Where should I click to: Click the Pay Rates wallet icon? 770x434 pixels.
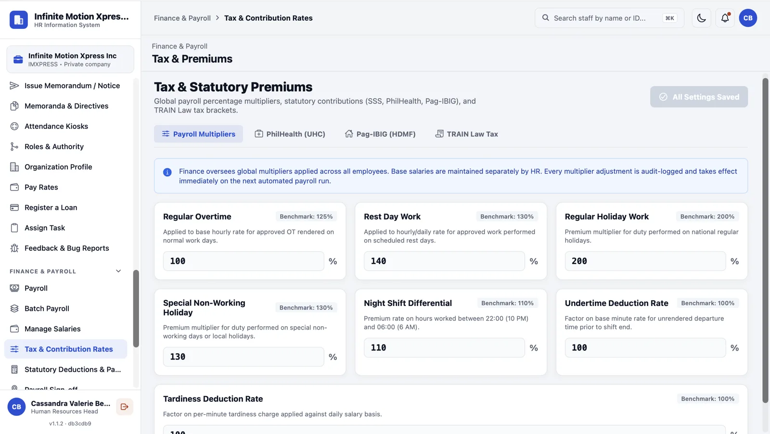click(x=14, y=187)
